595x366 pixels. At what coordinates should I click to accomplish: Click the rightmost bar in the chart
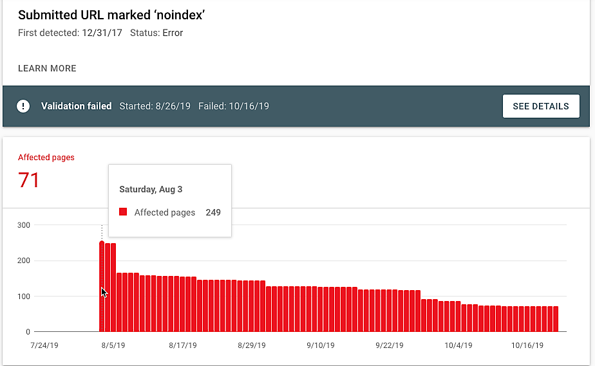(x=556, y=318)
